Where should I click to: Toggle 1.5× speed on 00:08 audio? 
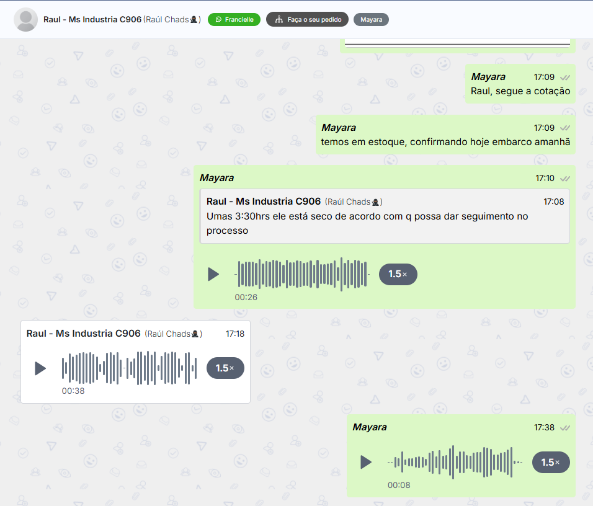tap(551, 462)
